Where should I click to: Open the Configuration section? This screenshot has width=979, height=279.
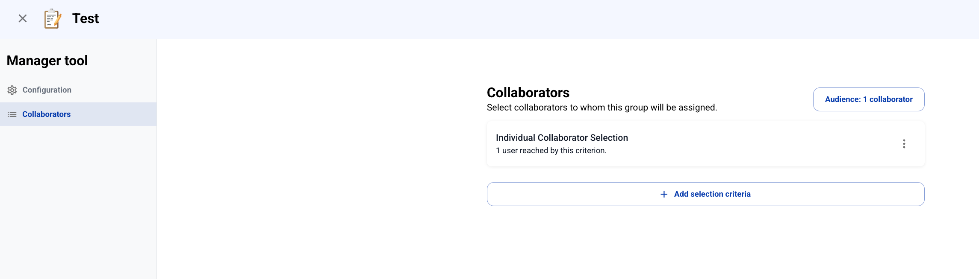coord(78,90)
